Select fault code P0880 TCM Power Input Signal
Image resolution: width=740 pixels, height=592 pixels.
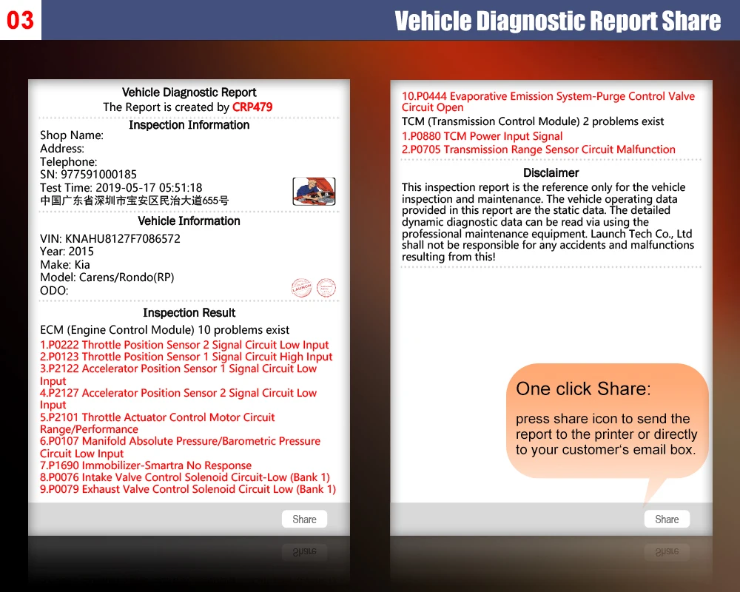coord(482,136)
